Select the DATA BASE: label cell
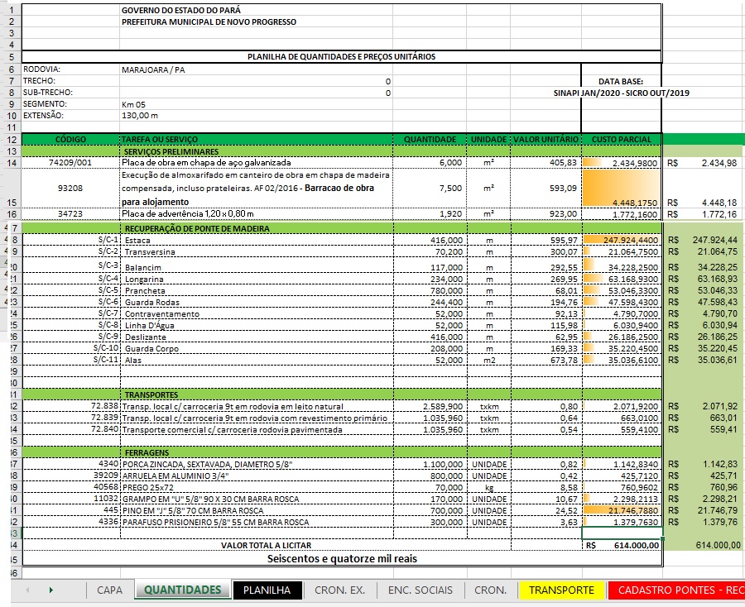This screenshot has width=745, height=607. pyautogui.click(x=621, y=82)
